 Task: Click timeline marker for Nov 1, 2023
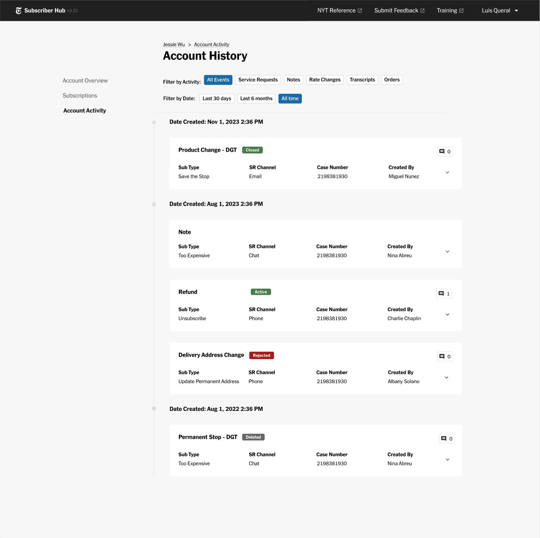(154, 122)
